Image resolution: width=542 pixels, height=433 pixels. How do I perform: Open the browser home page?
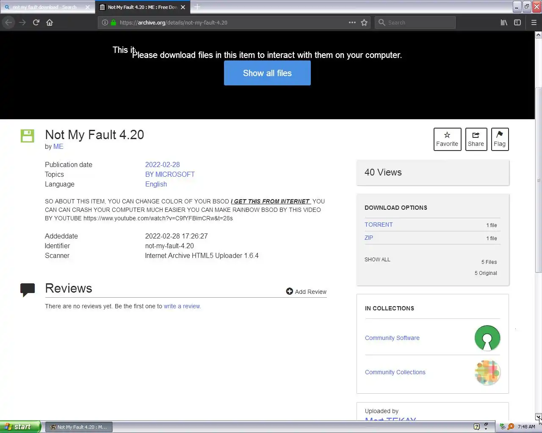click(50, 22)
